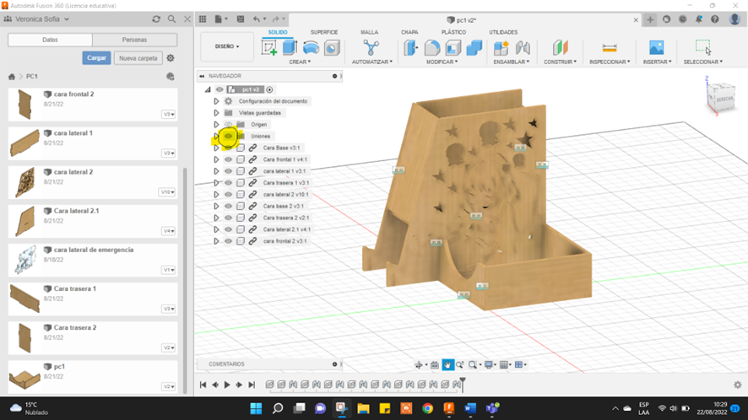Open data panel settings gear
Image resolution: width=748 pixels, height=420 pixels.
(171, 58)
